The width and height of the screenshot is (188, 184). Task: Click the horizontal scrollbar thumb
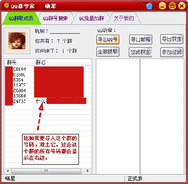pos(46,171)
